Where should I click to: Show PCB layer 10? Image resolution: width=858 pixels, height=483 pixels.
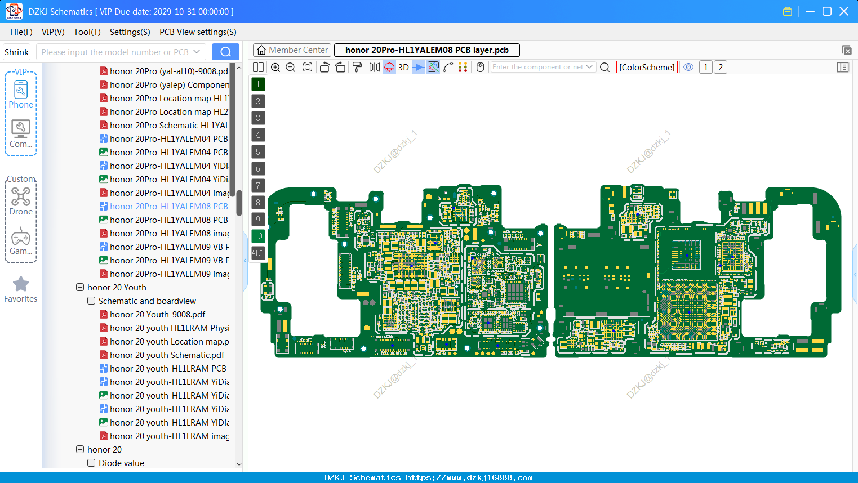[258, 236]
